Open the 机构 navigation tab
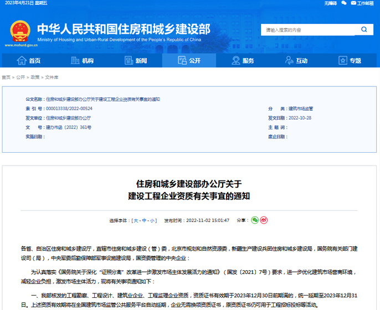 (83, 61)
